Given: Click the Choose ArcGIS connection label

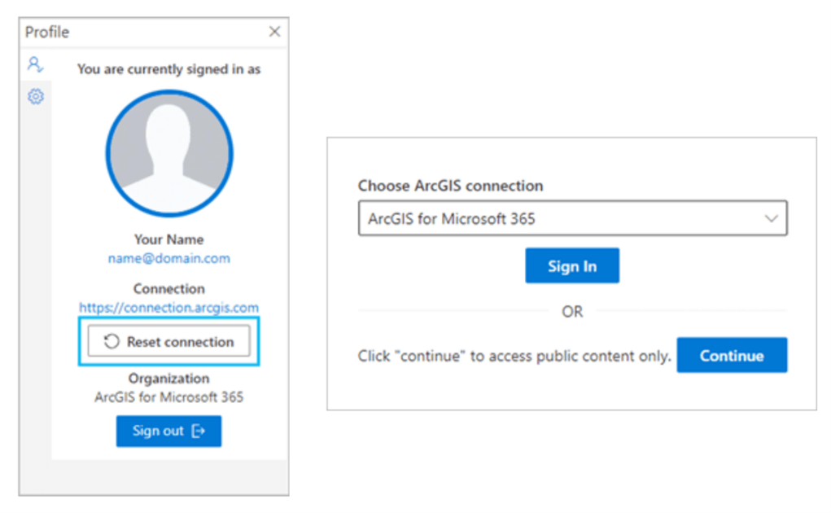Looking at the screenshot, I should point(450,186).
